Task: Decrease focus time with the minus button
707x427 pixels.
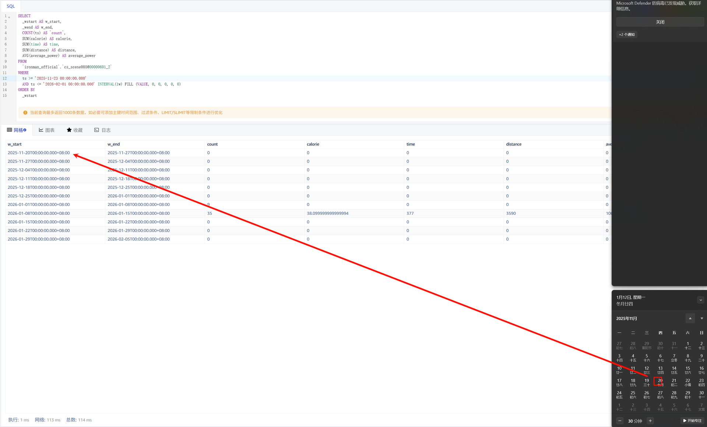Action: pyautogui.click(x=620, y=421)
